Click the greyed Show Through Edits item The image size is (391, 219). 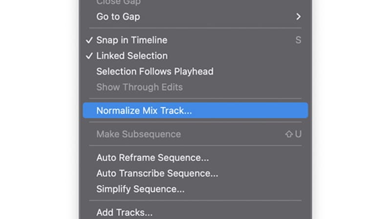click(139, 87)
